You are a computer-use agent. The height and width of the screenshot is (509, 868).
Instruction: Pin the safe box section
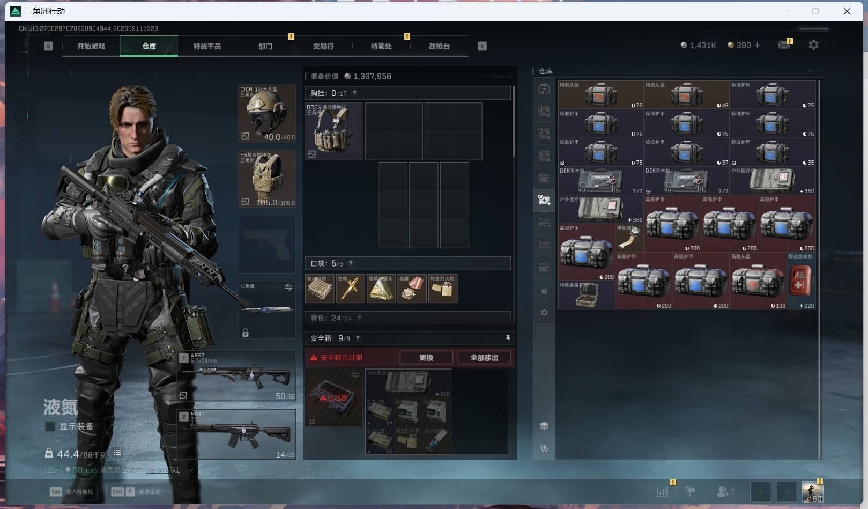[508, 338]
